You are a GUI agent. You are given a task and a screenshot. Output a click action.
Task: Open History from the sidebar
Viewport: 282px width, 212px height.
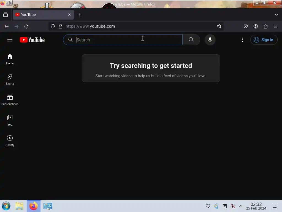coord(10,141)
